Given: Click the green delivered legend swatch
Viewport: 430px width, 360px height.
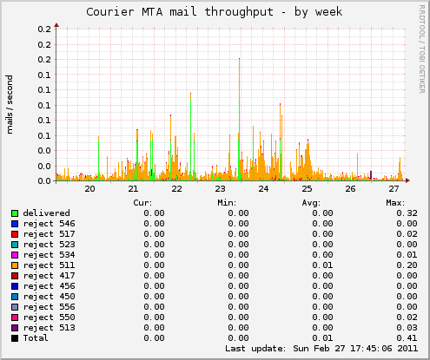Looking at the screenshot, I should point(15,213).
